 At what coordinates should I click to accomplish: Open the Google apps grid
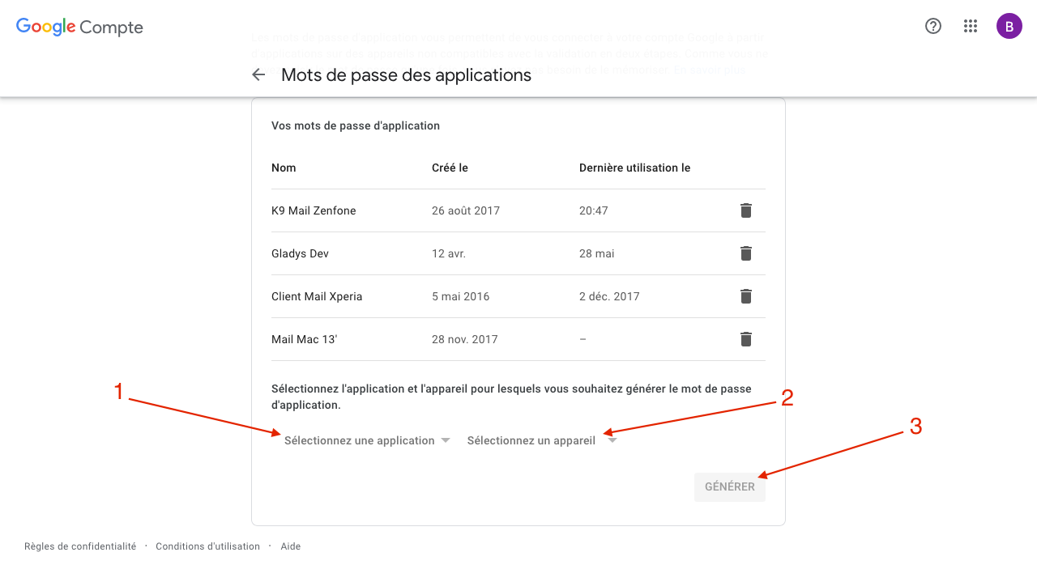(971, 26)
